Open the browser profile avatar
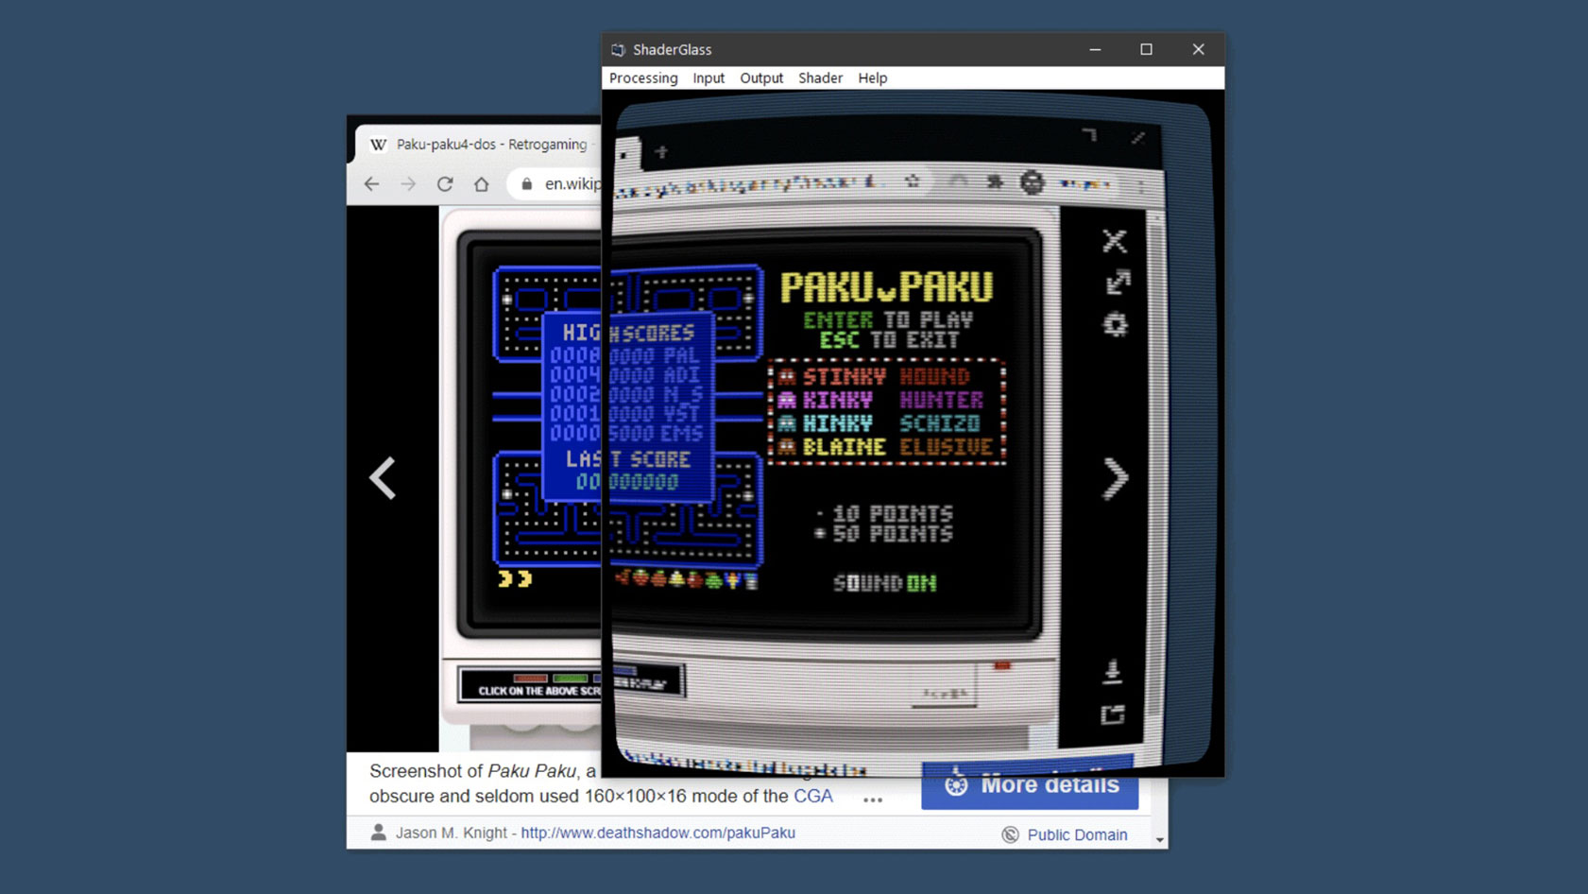This screenshot has width=1588, height=894. [1032, 182]
